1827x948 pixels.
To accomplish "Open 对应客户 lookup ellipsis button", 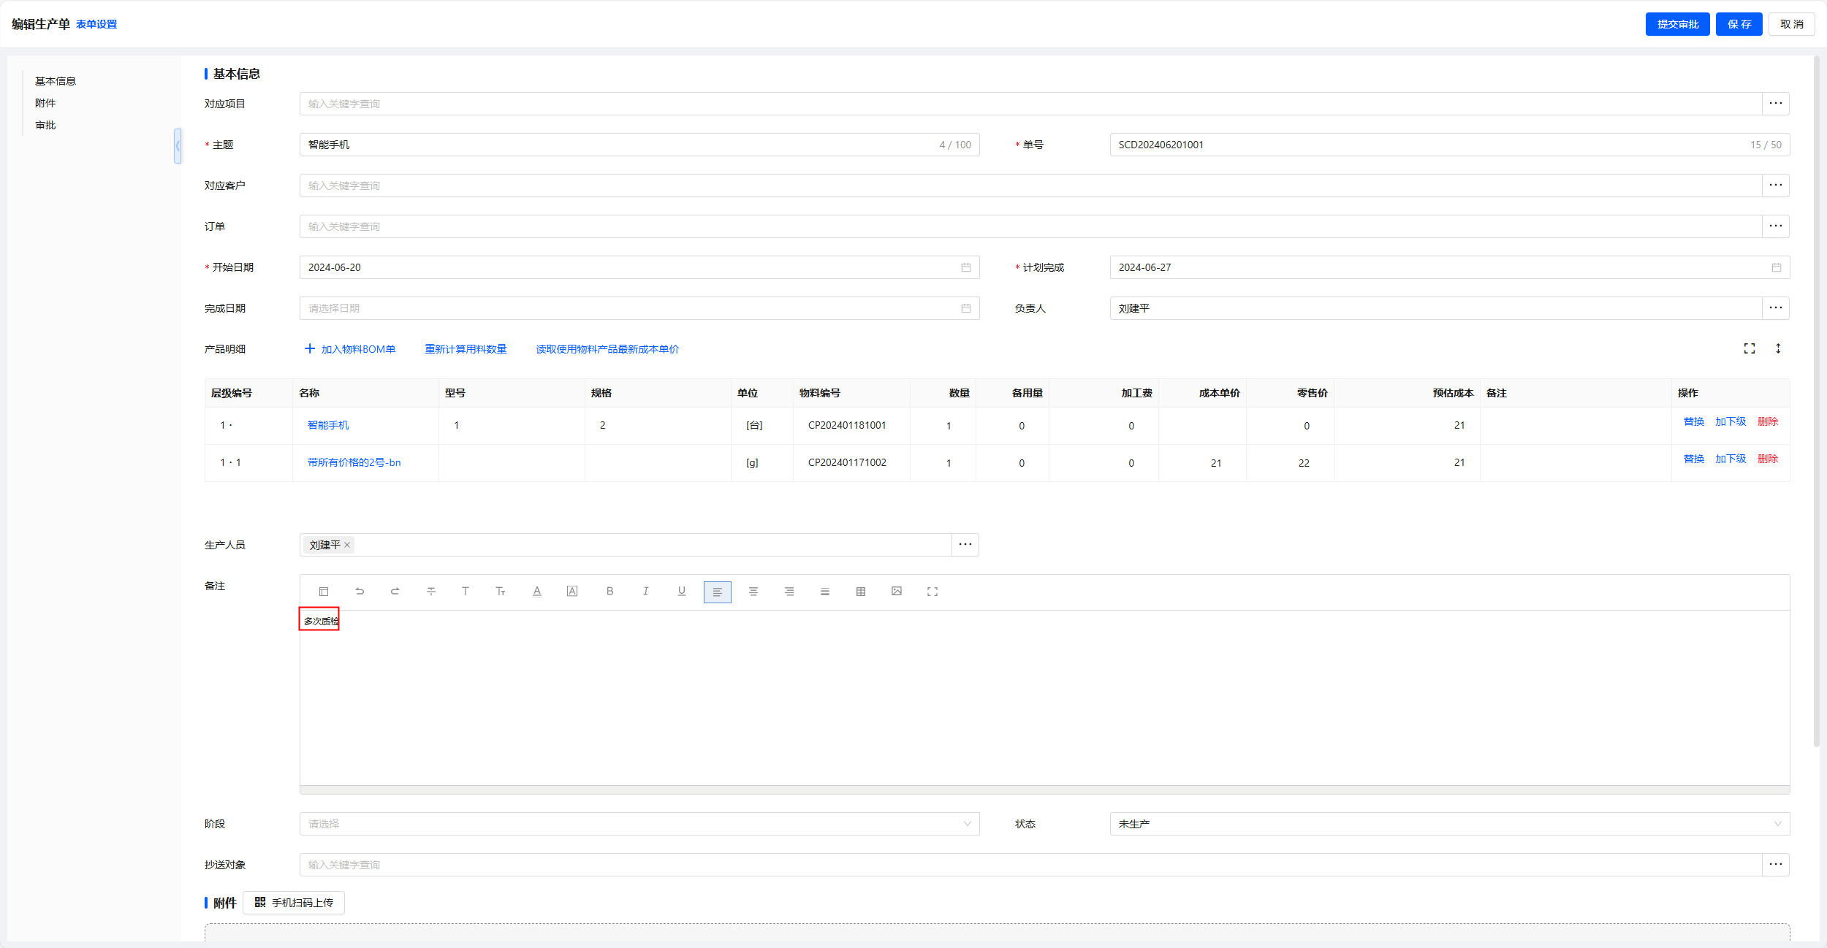I will [x=1776, y=186].
